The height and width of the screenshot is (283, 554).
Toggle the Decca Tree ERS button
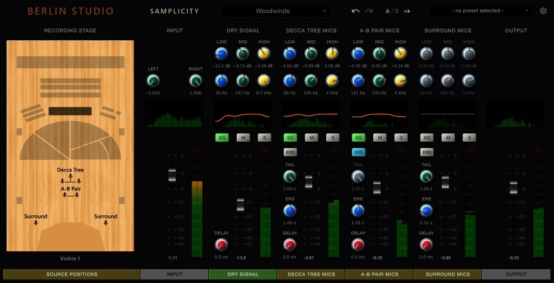point(290,152)
